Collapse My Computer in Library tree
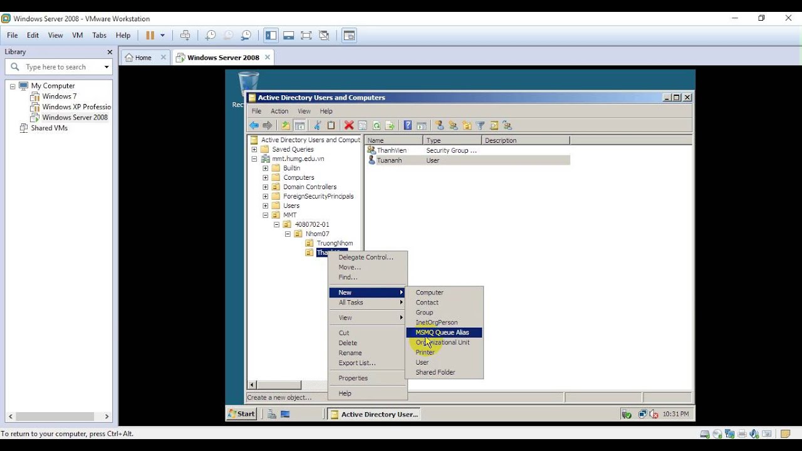The height and width of the screenshot is (451, 802). click(x=13, y=86)
